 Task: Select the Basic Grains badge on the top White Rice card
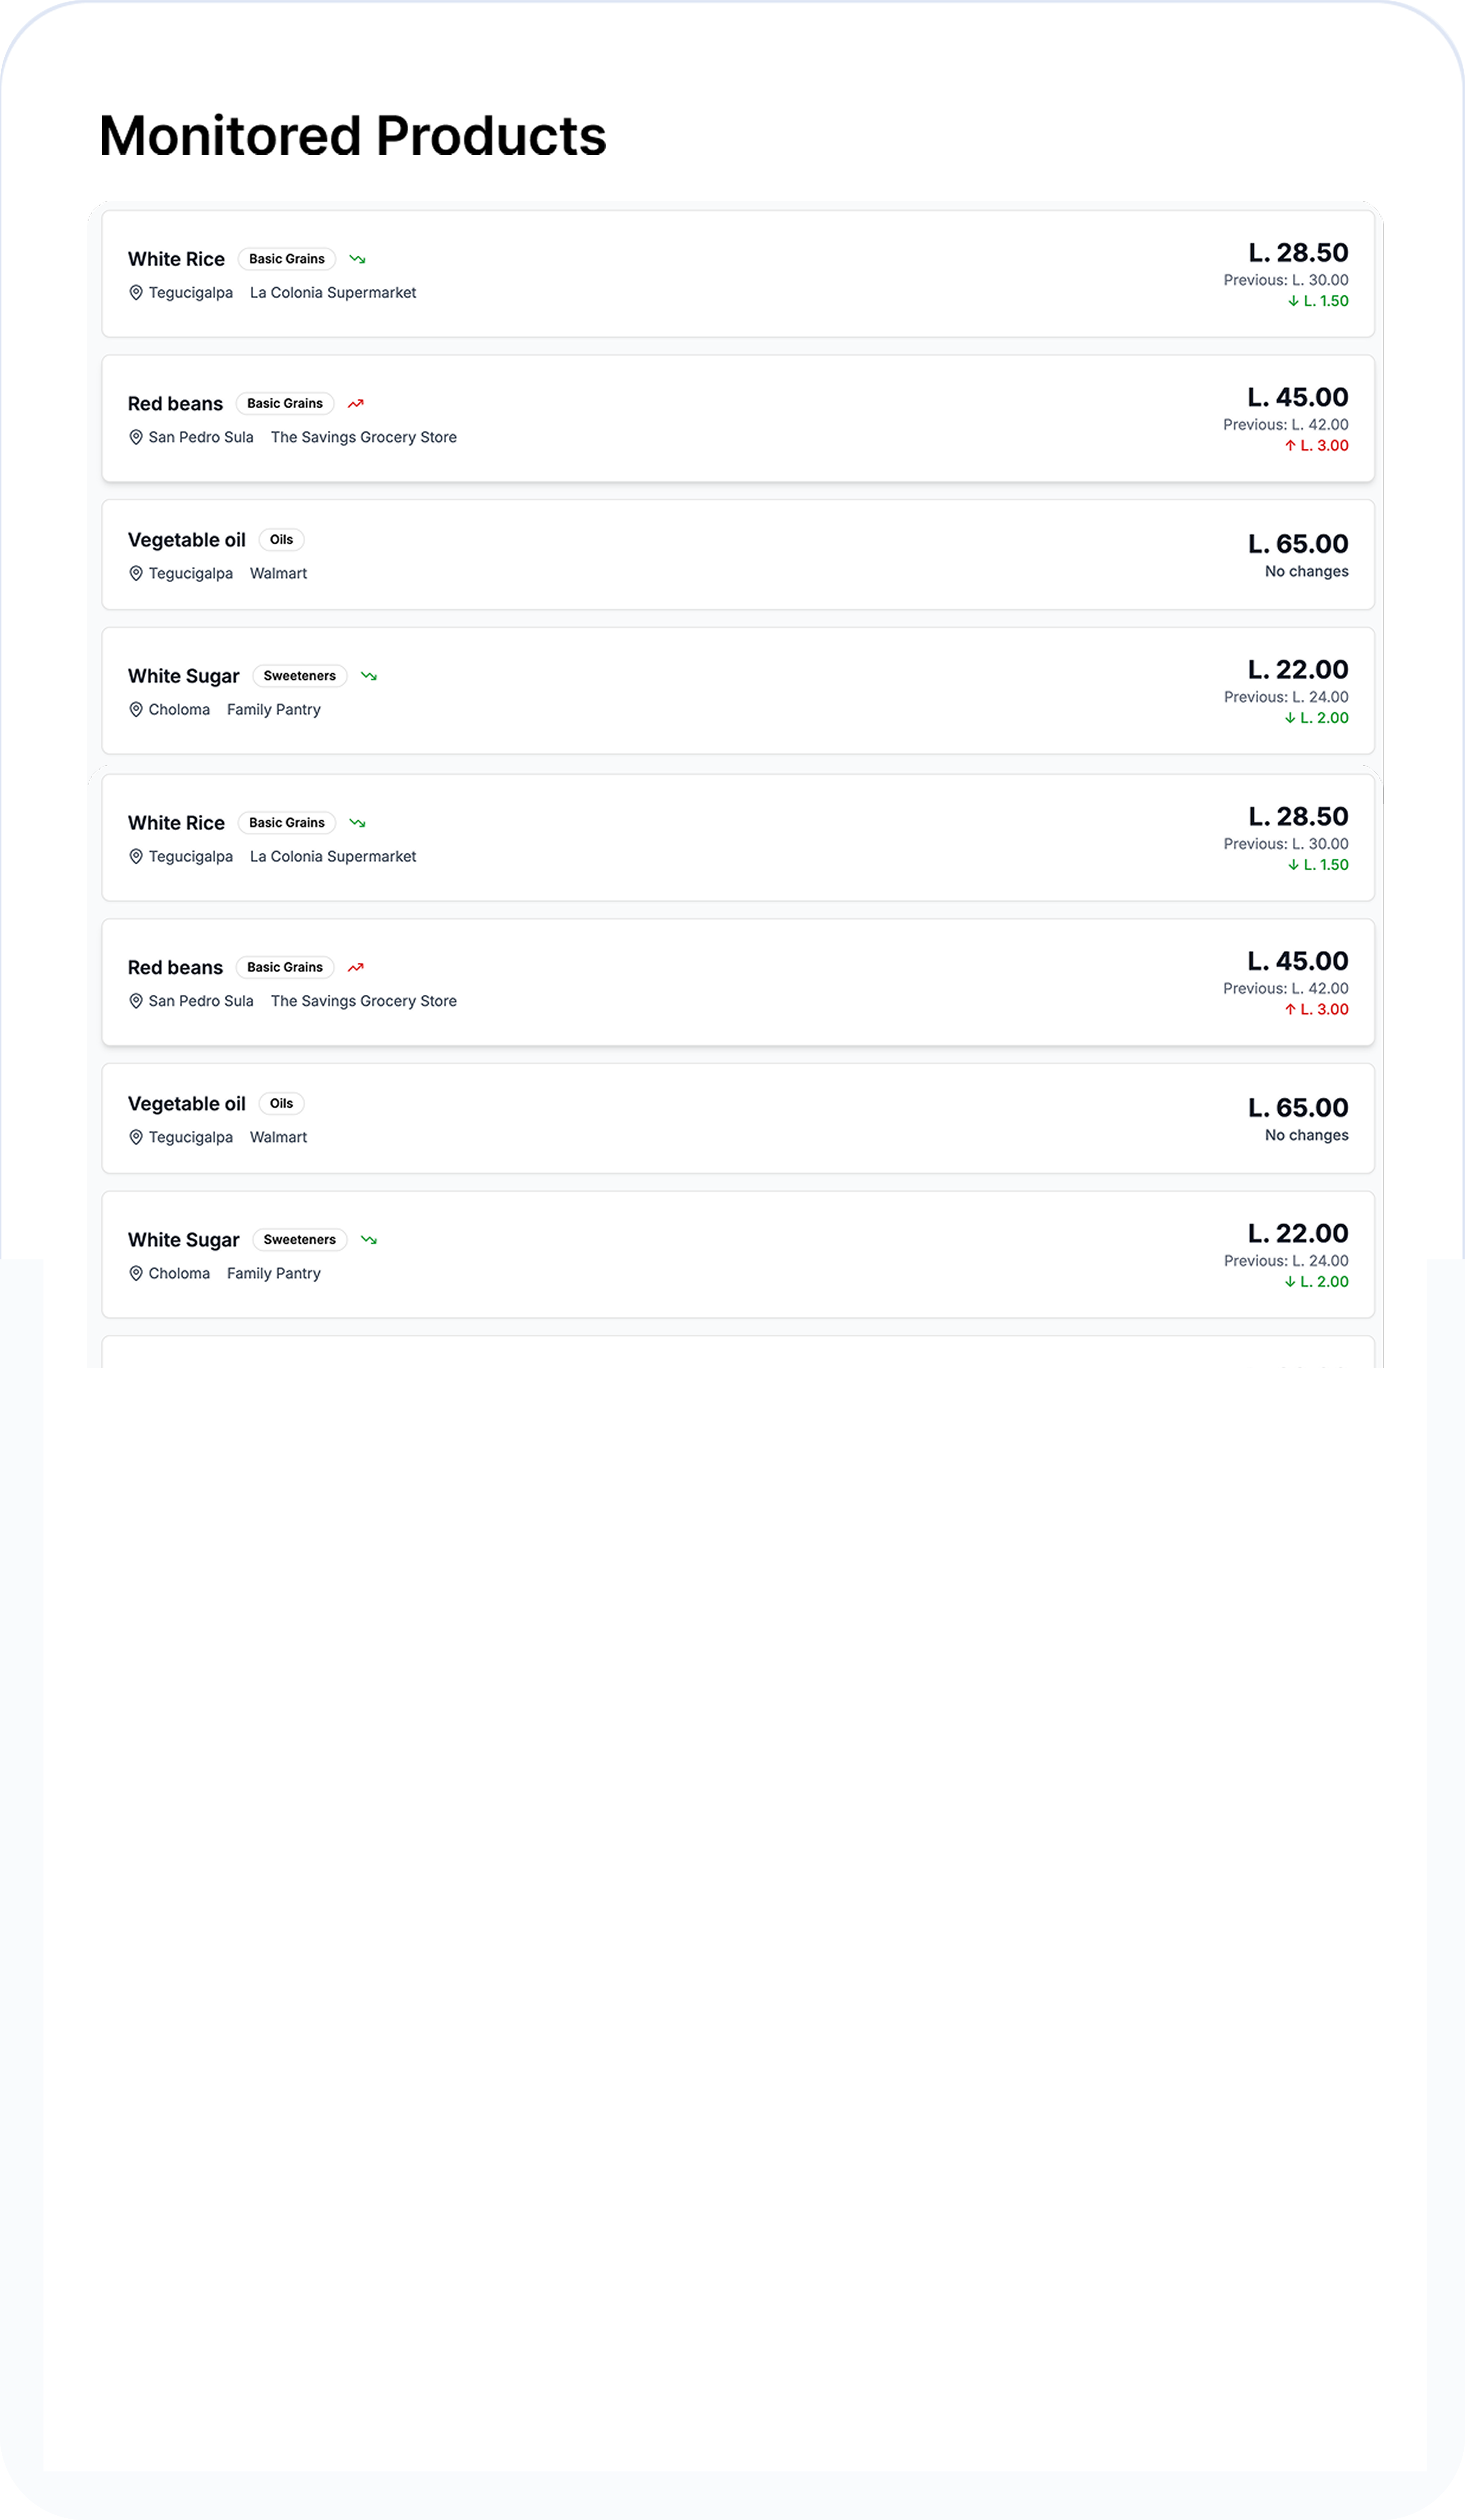tap(287, 259)
